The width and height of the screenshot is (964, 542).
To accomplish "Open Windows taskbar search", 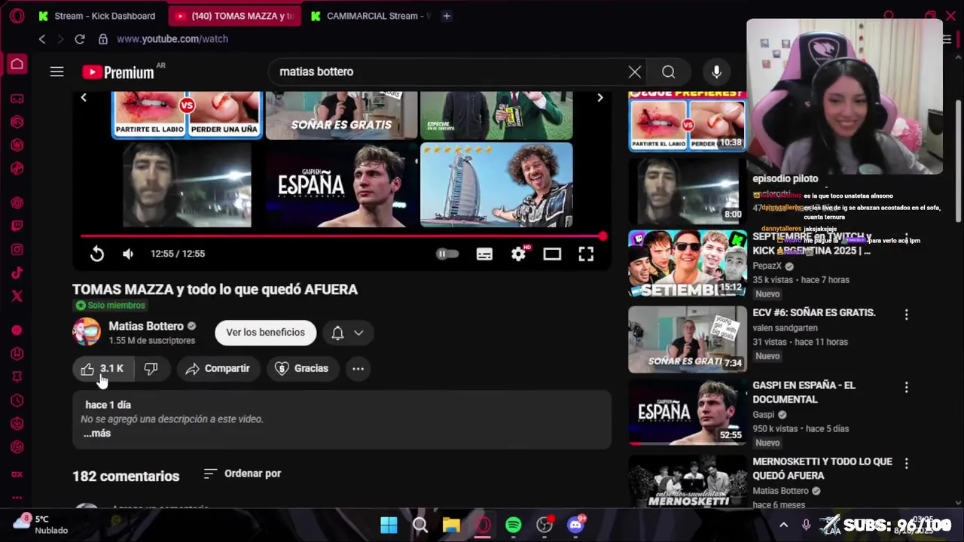I will pyautogui.click(x=420, y=525).
